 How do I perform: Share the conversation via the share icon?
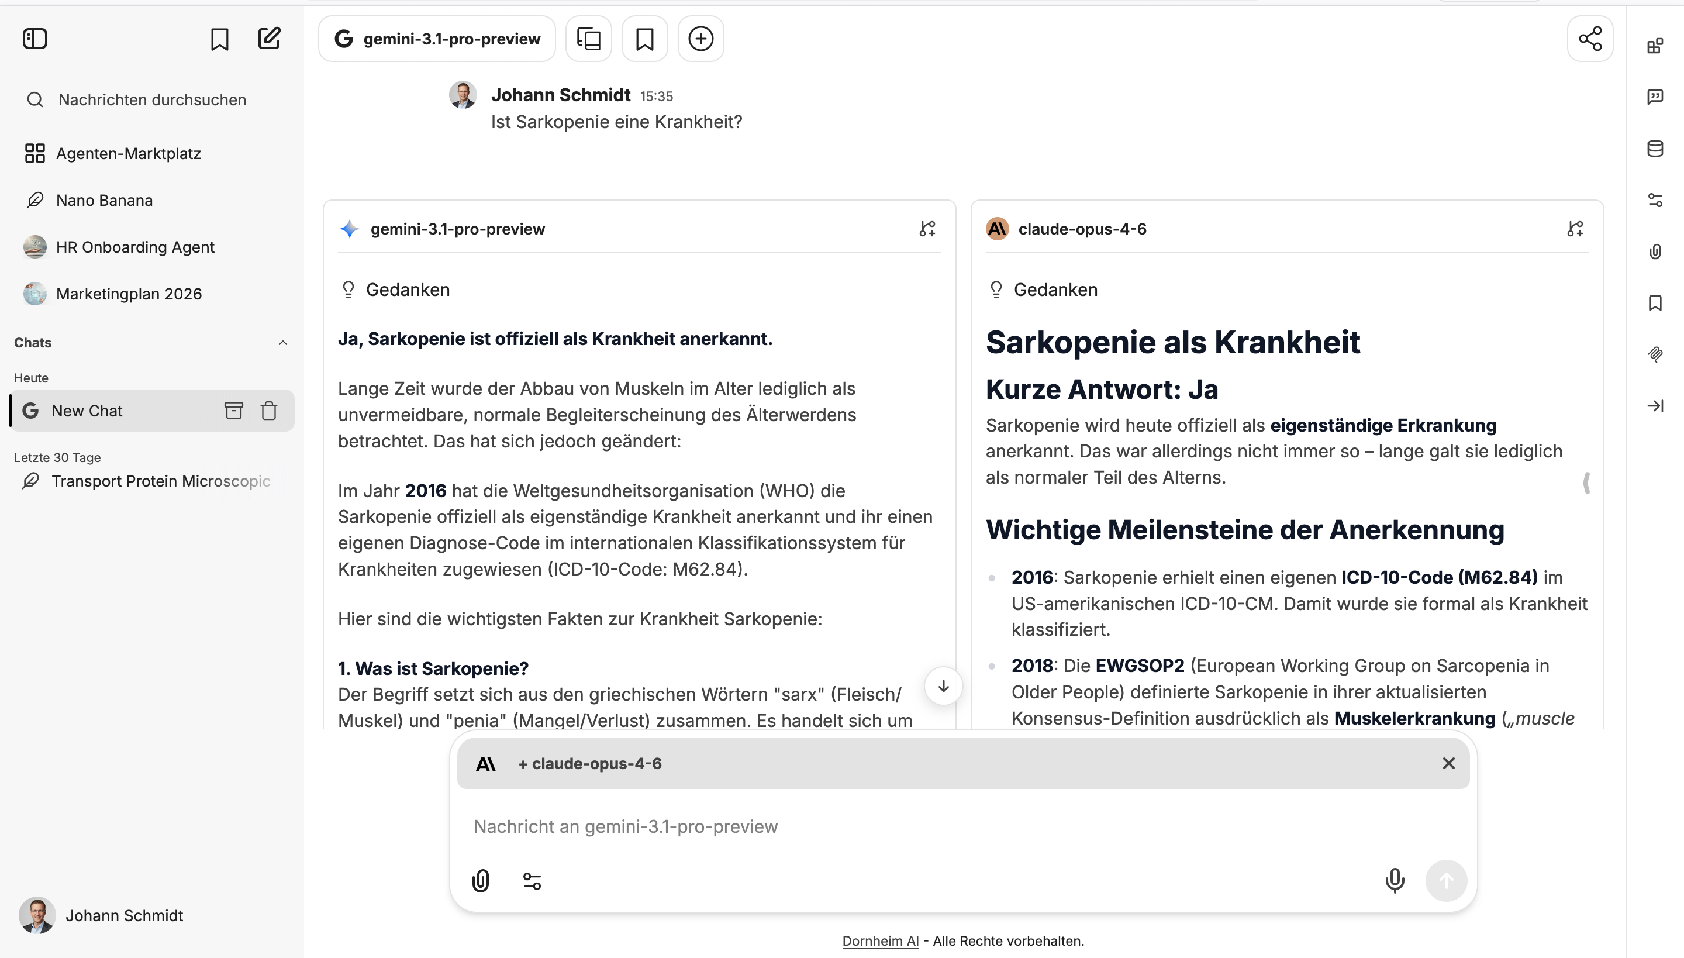(x=1590, y=38)
